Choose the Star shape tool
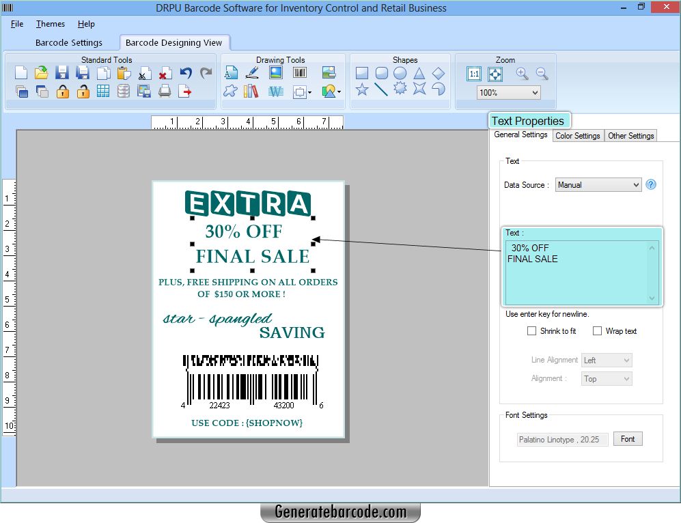The height and width of the screenshot is (523, 681). [x=361, y=90]
